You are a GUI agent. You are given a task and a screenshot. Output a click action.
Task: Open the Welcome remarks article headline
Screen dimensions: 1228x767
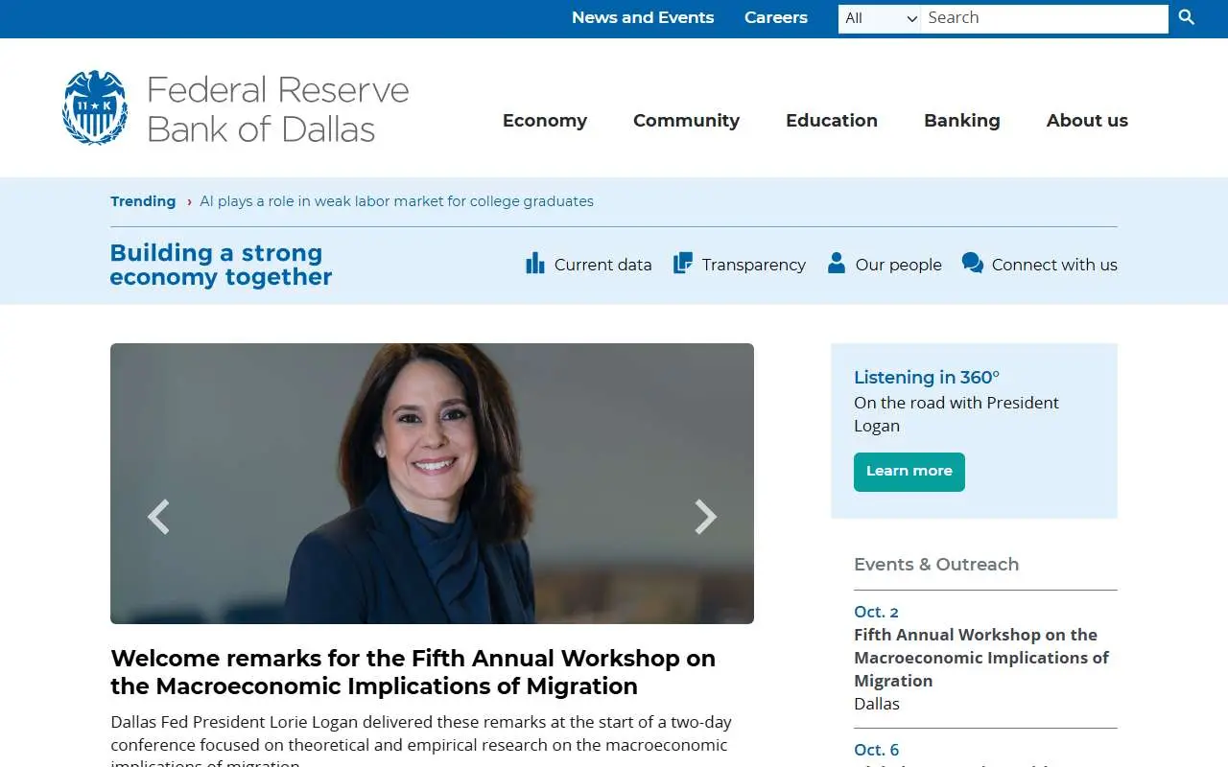pos(413,672)
